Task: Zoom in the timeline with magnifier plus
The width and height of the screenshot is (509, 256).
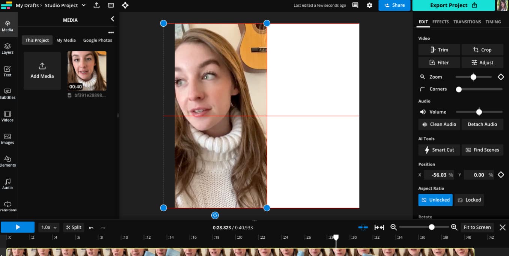Action: pos(454,227)
